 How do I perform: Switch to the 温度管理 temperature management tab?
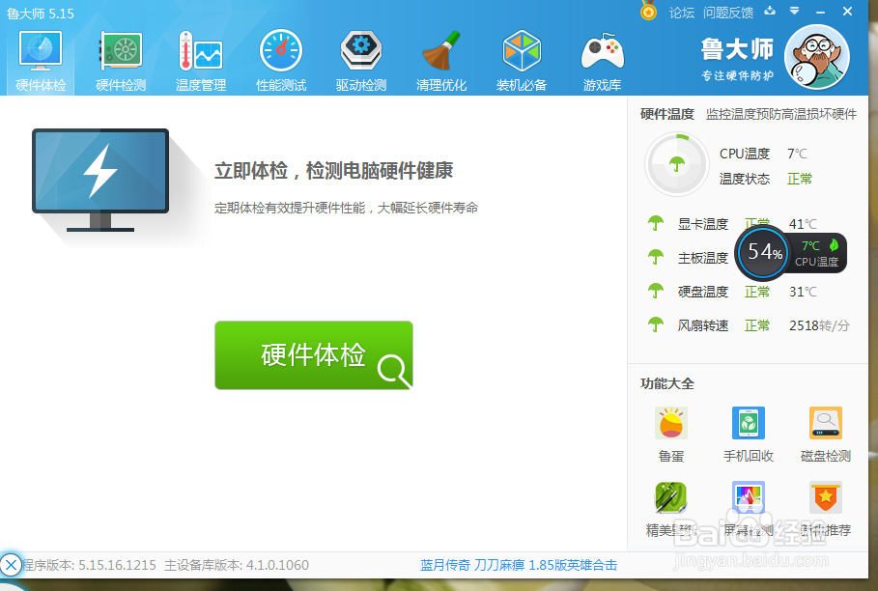point(200,58)
